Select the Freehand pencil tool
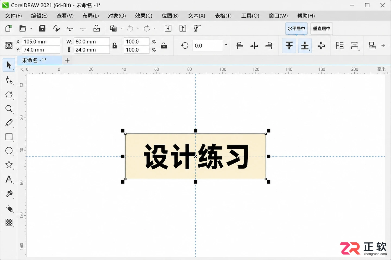Image resolution: width=391 pixels, height=260 pixels. click(9, 123)
